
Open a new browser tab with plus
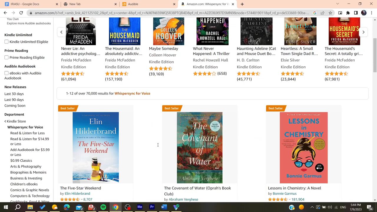(242, 4)
